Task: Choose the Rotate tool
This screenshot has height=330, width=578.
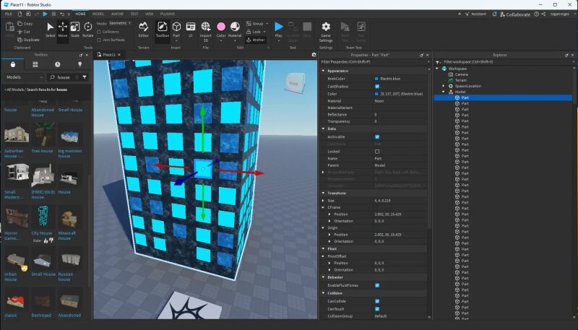Action: pyautogui.click(x=87, y=29)
